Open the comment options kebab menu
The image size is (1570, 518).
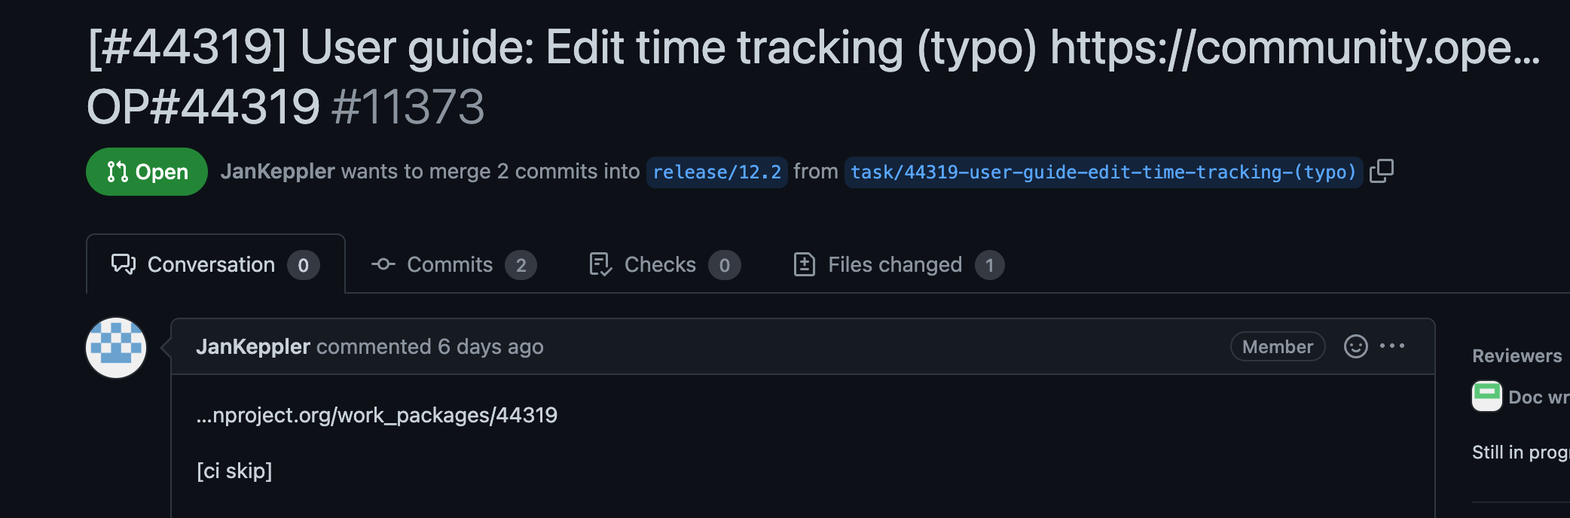(x=1393, y=346)
